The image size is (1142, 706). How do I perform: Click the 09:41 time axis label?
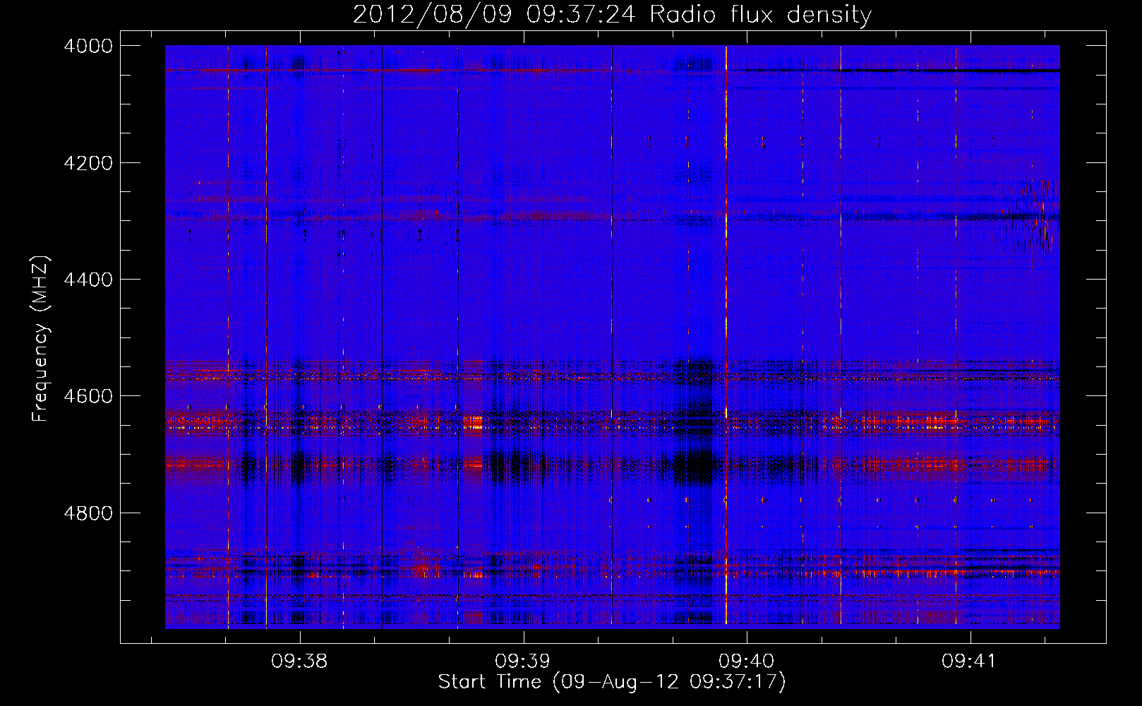(969, 662)
